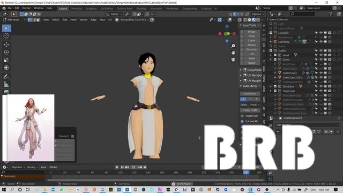The width and height of the screenshot is (343, 193).
Task: Open the Keying dropdown in timeline
Action: coord(33,167)
